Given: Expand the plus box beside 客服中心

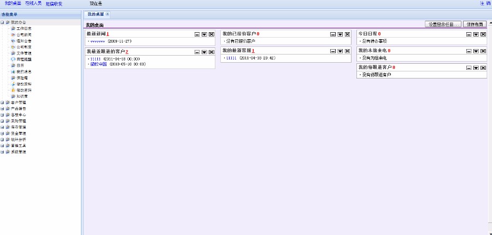Looking at the screenshot, I should [3, 115].
